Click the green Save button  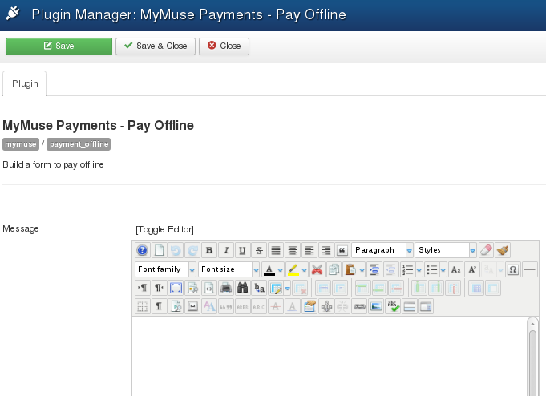click(x=59, y=46)
